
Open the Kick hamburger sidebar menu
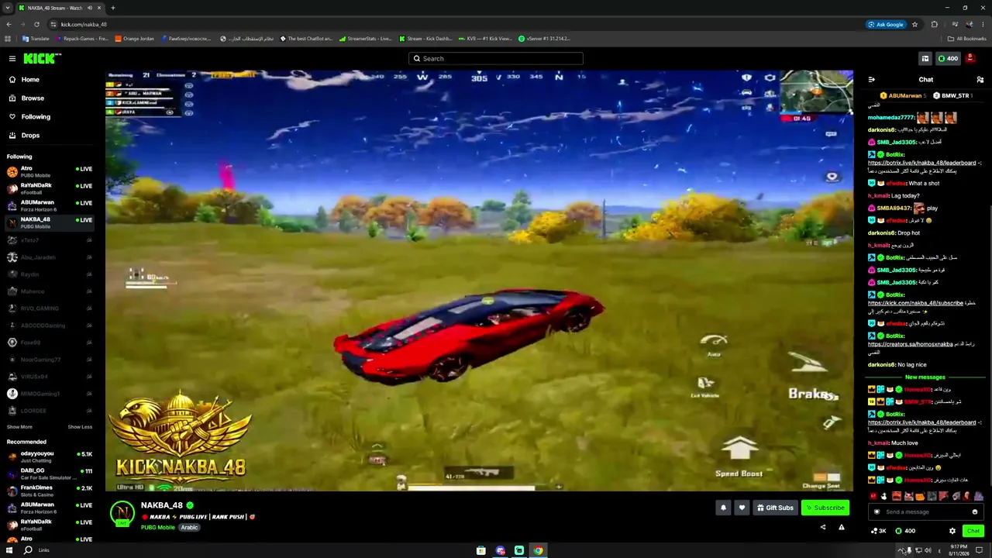pyautogui.click(x=12, y=58)
